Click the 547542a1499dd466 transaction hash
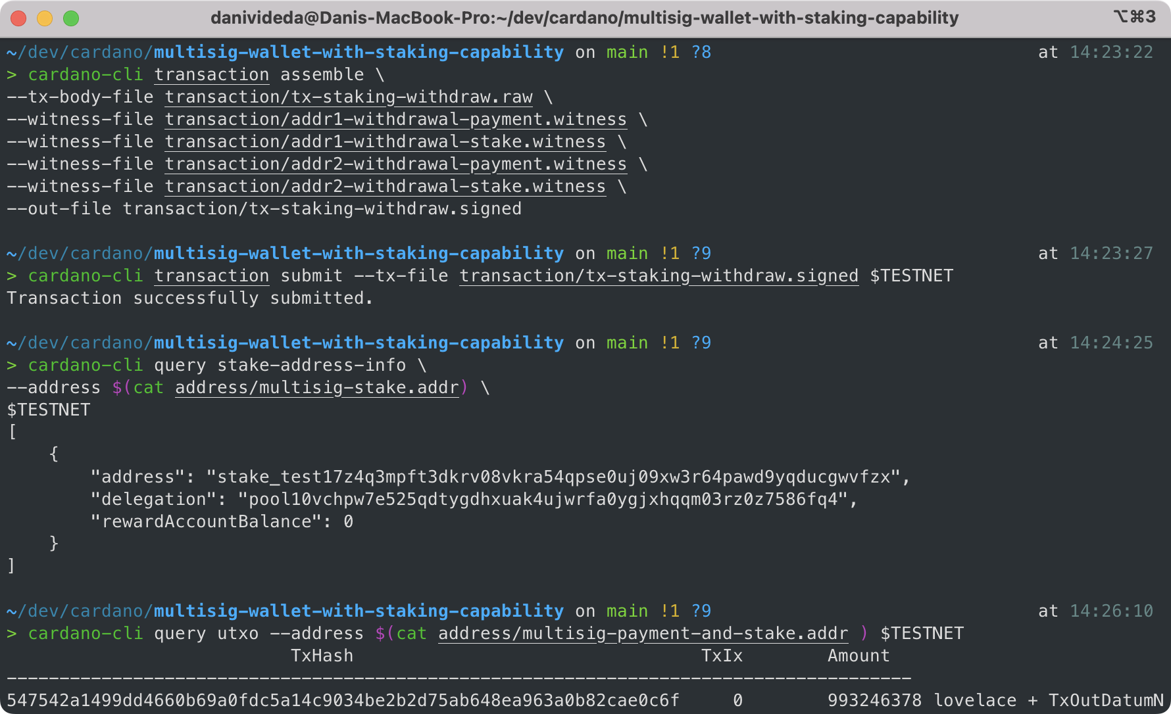Viewport: 1171px width, 714px height. (x=343, y=701)
